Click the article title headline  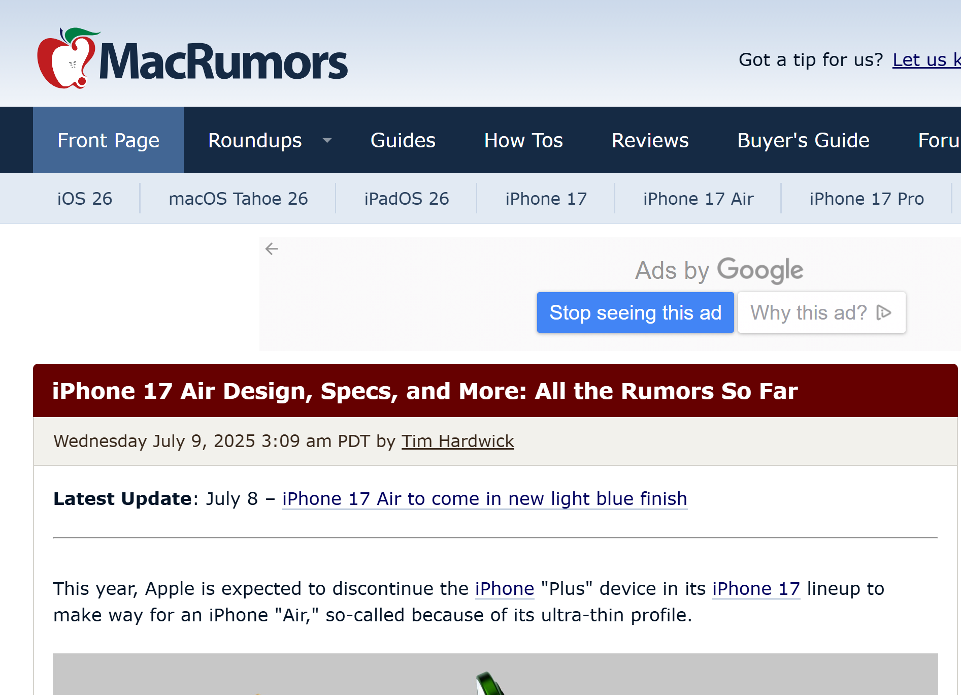click(x=425, y=391)
